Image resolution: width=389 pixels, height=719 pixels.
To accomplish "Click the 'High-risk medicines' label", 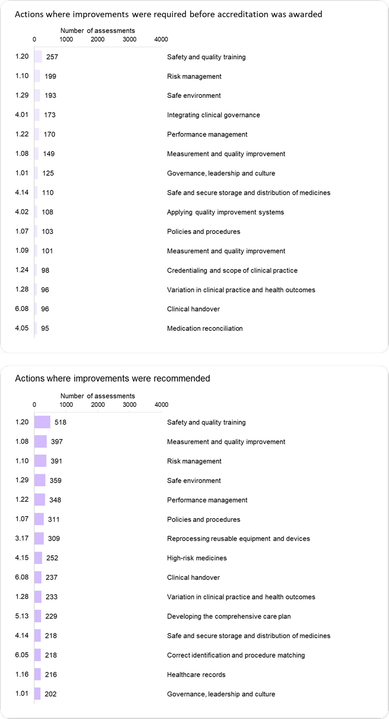I will tap(197, 558).
